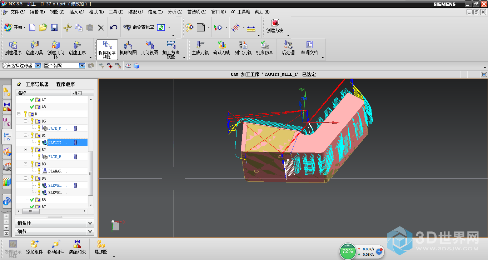
Task: Click 车间文档 shop documentation icon
Action: (x=309, y=48)
